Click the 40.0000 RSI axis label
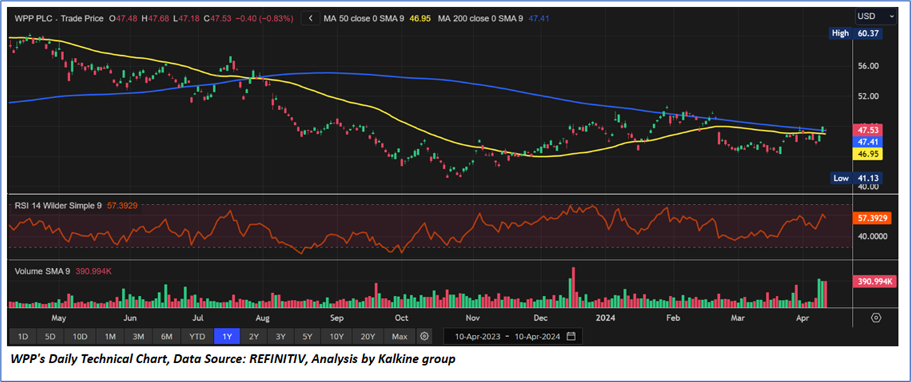 [873, 236]
